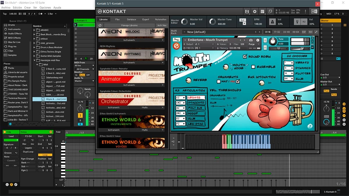The height and width of the screenshot is (196, 349).
Task: Show the Notes box via music note icon
Action: click(11, 184)
